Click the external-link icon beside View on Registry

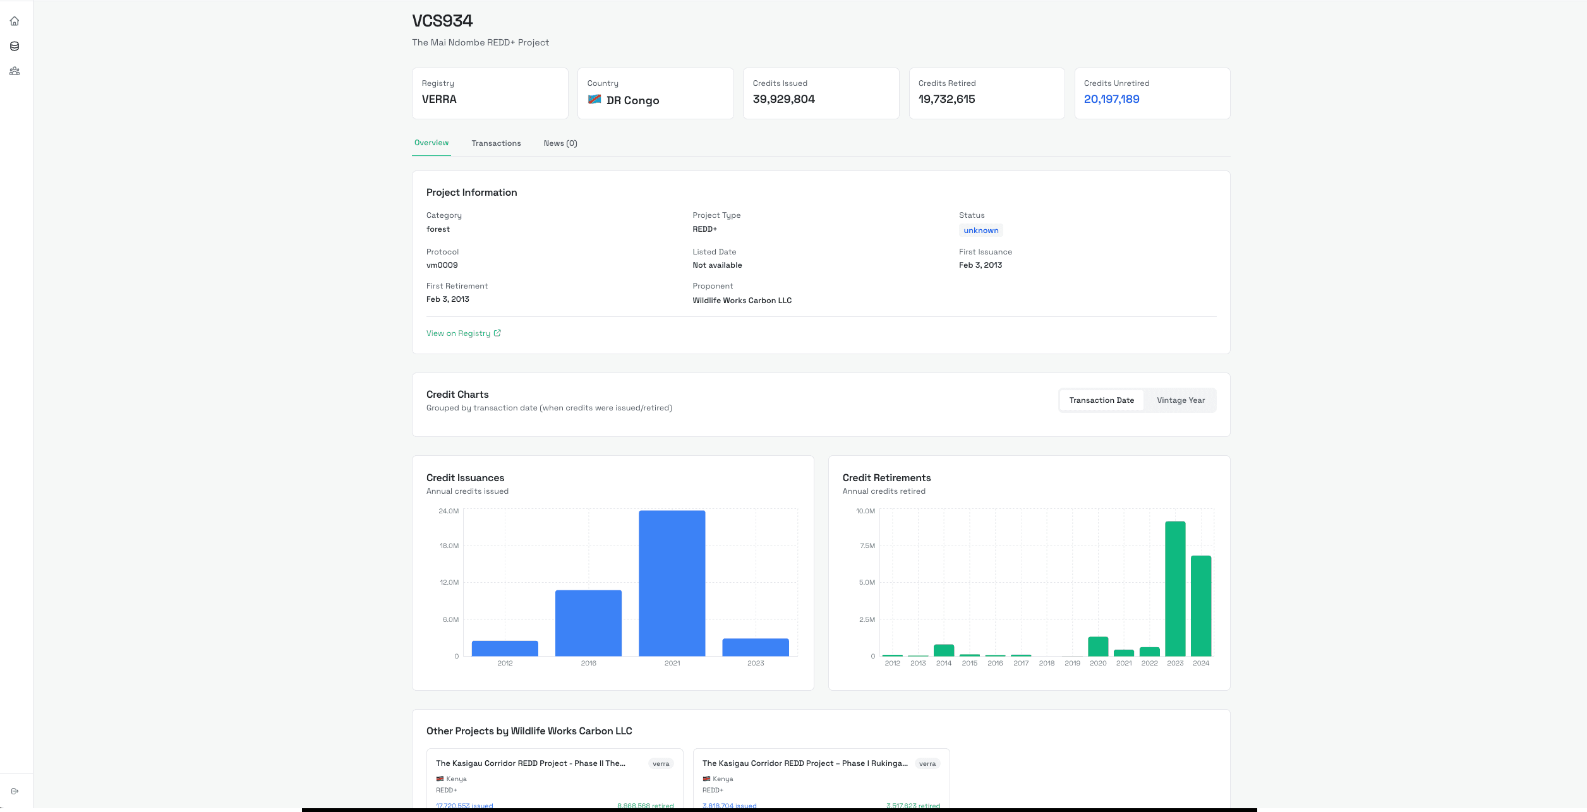(x=497, y=333)
